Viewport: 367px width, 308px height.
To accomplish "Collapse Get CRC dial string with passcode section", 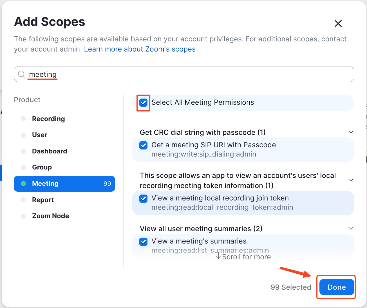I will (x=351, y=132).
